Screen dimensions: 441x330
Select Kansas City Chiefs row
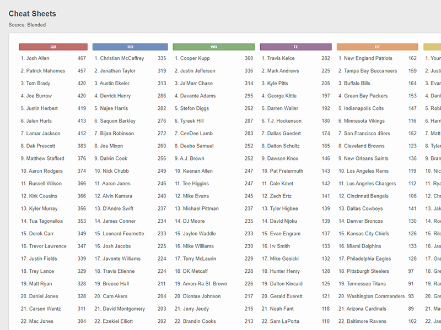(377, 233)
